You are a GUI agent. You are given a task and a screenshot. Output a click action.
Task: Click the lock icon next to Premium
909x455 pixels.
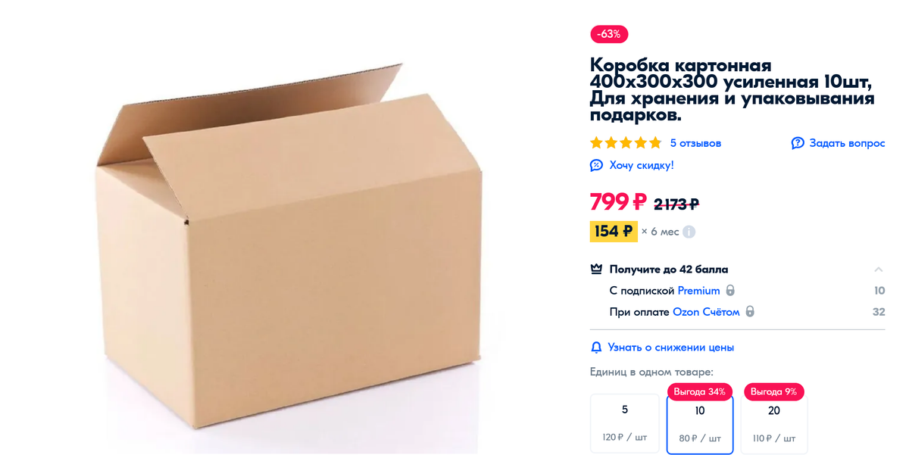coord(730,291)
